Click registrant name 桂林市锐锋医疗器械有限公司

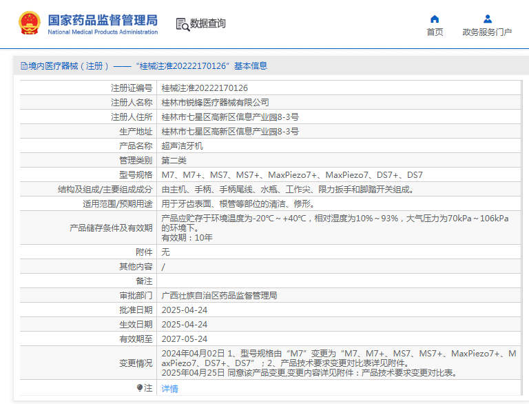[215, 103]
